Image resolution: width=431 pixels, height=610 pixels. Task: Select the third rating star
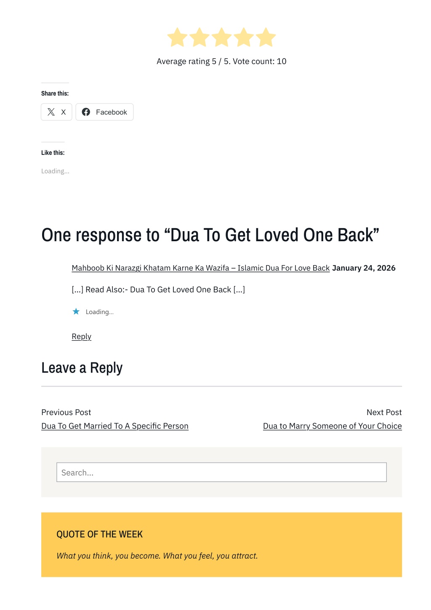point(222,37)
